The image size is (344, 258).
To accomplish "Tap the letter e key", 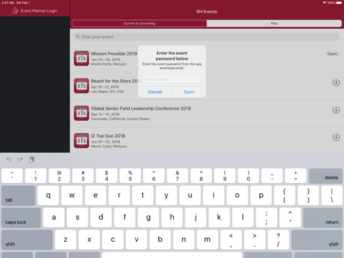I will coord(95,196).
